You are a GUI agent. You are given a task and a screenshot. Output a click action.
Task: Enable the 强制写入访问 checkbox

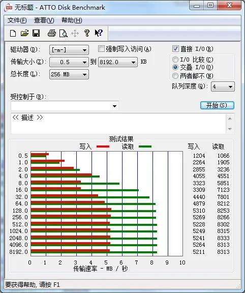pyautogui.click(x=101, y=49)
